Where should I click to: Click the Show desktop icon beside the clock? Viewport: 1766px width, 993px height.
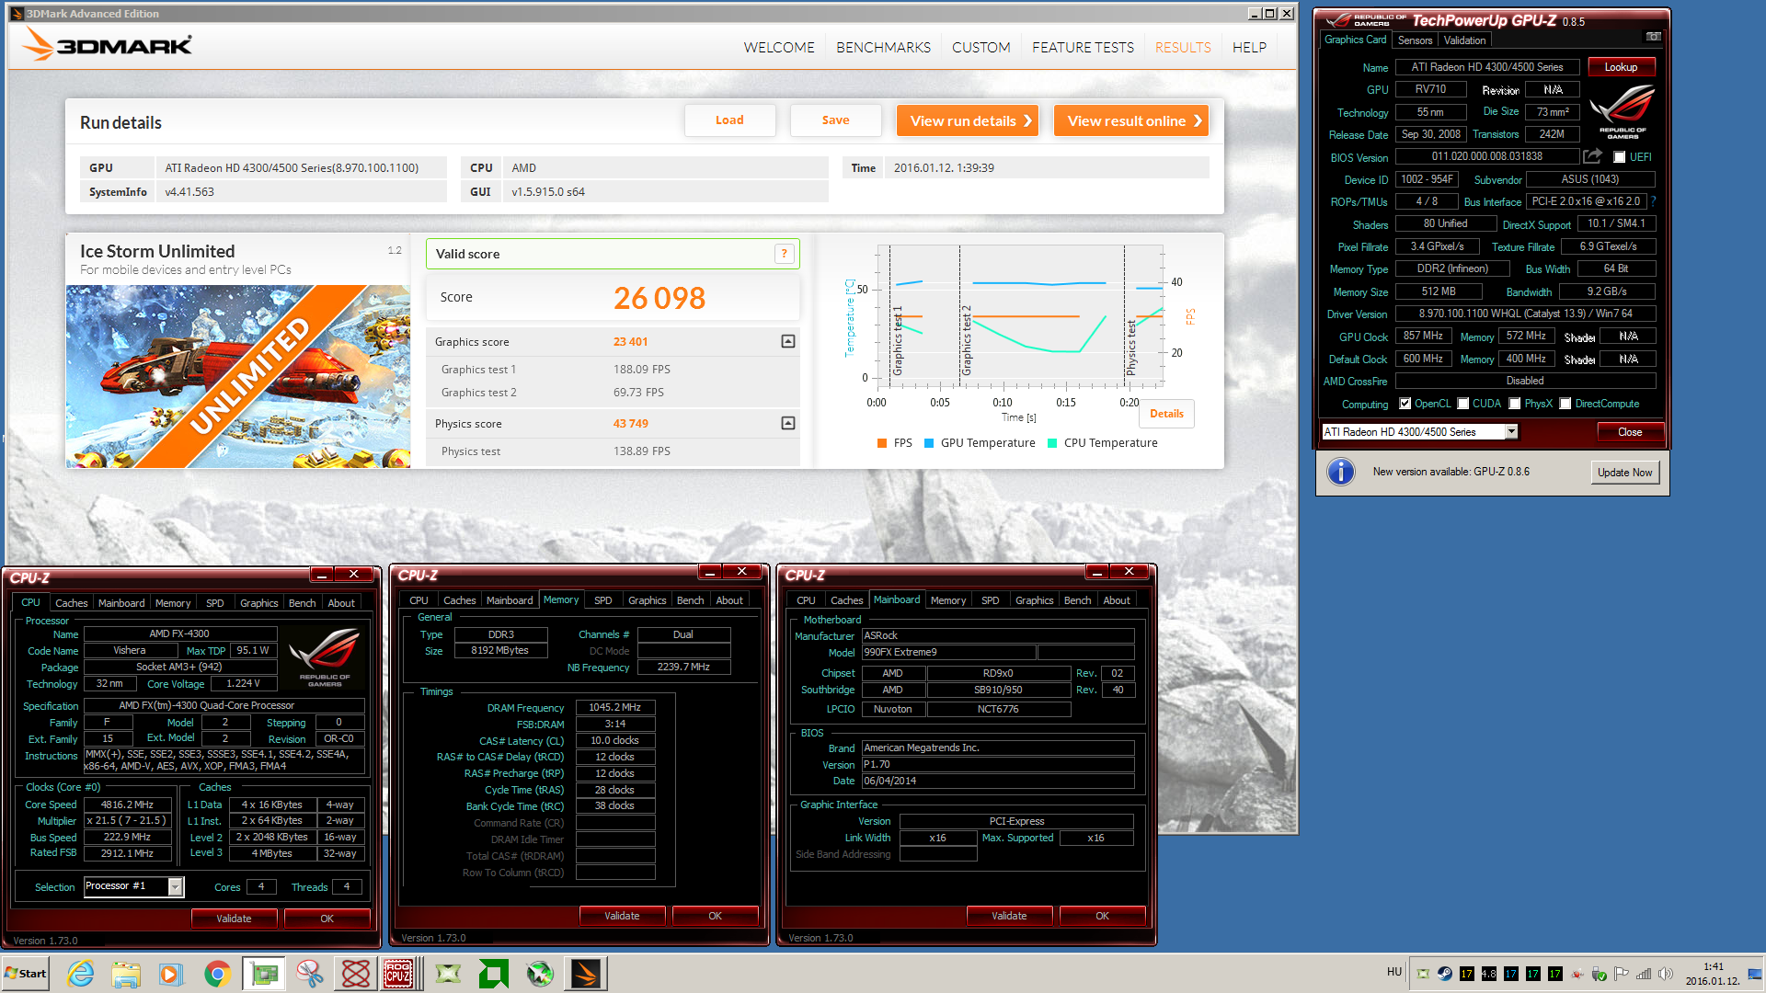[x=1755, y=974]
